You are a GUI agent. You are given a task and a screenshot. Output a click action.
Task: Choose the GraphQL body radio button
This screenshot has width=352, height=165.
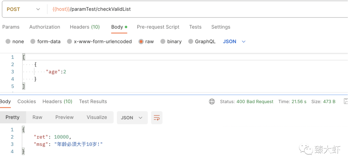click(x=191, y=41)
